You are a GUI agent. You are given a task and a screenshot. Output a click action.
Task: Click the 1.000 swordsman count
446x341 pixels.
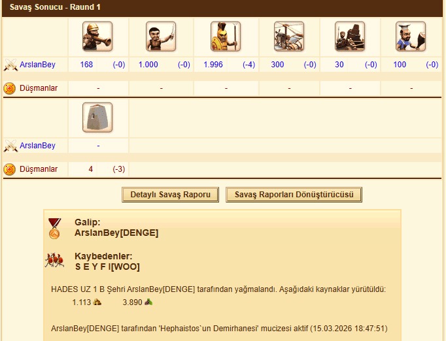click(x=148, y=65)
